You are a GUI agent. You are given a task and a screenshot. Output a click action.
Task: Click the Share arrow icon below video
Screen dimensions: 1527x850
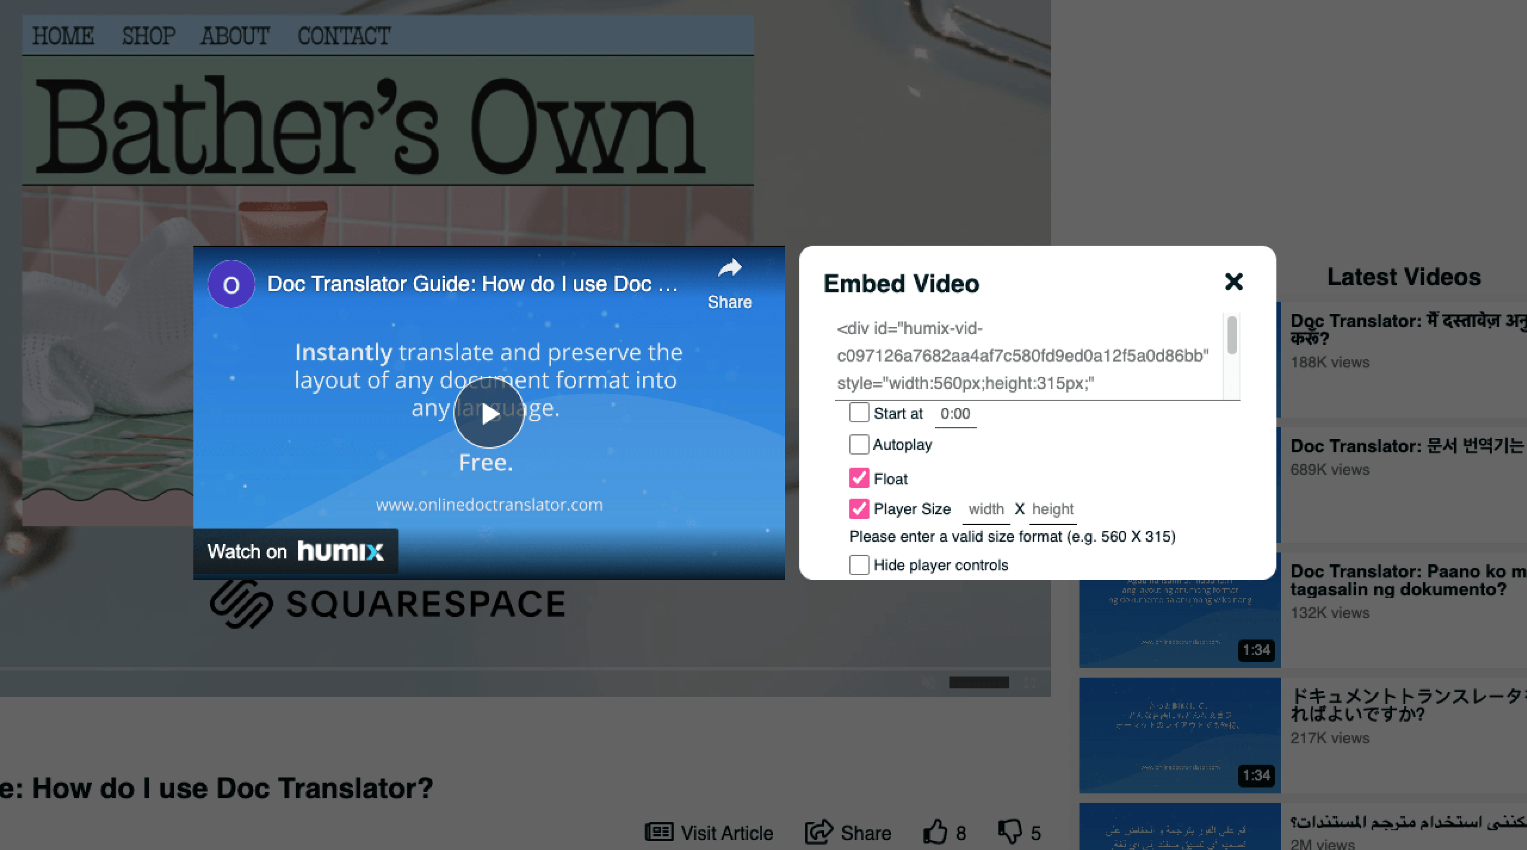[x=819, y=832]
